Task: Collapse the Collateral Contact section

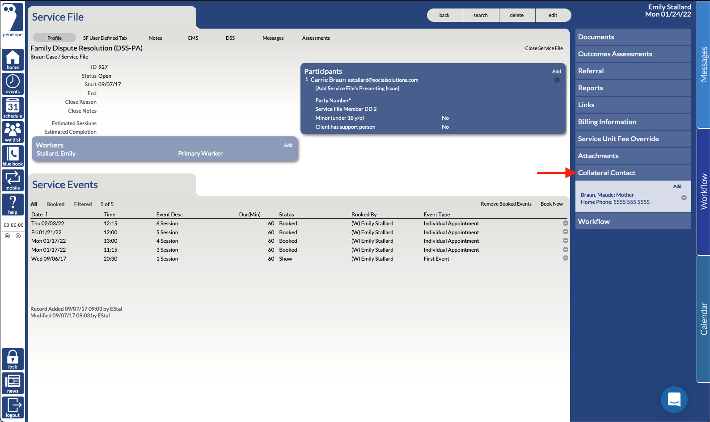Action: coord(633,173)
